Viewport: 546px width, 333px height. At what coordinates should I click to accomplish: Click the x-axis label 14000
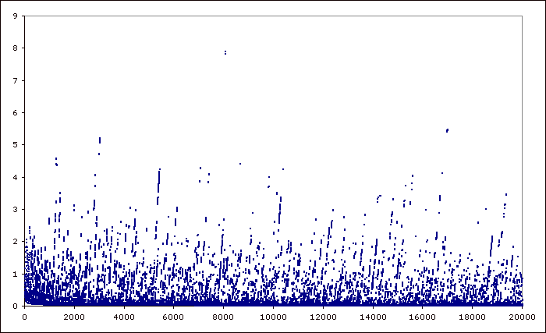(x=373, y=317)
